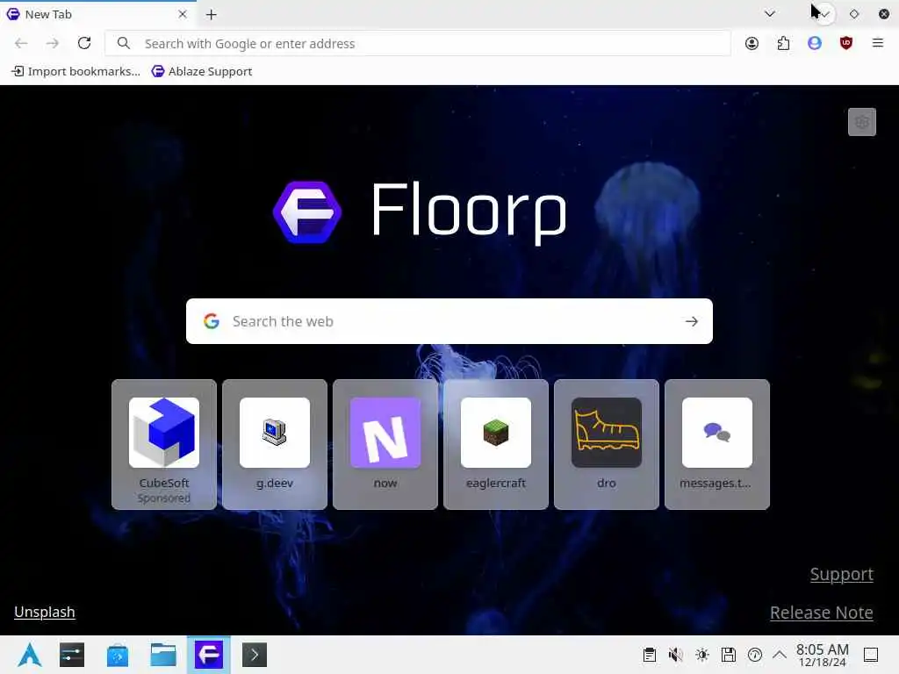
Task: Click the search magnifier in address bar
Action: (123, 43)
